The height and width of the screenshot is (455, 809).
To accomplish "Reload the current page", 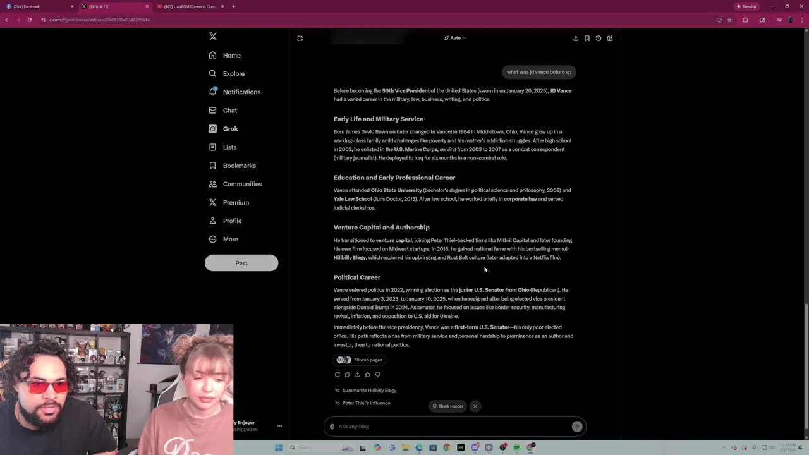I will pyautogui.click(x=30, y=20).
